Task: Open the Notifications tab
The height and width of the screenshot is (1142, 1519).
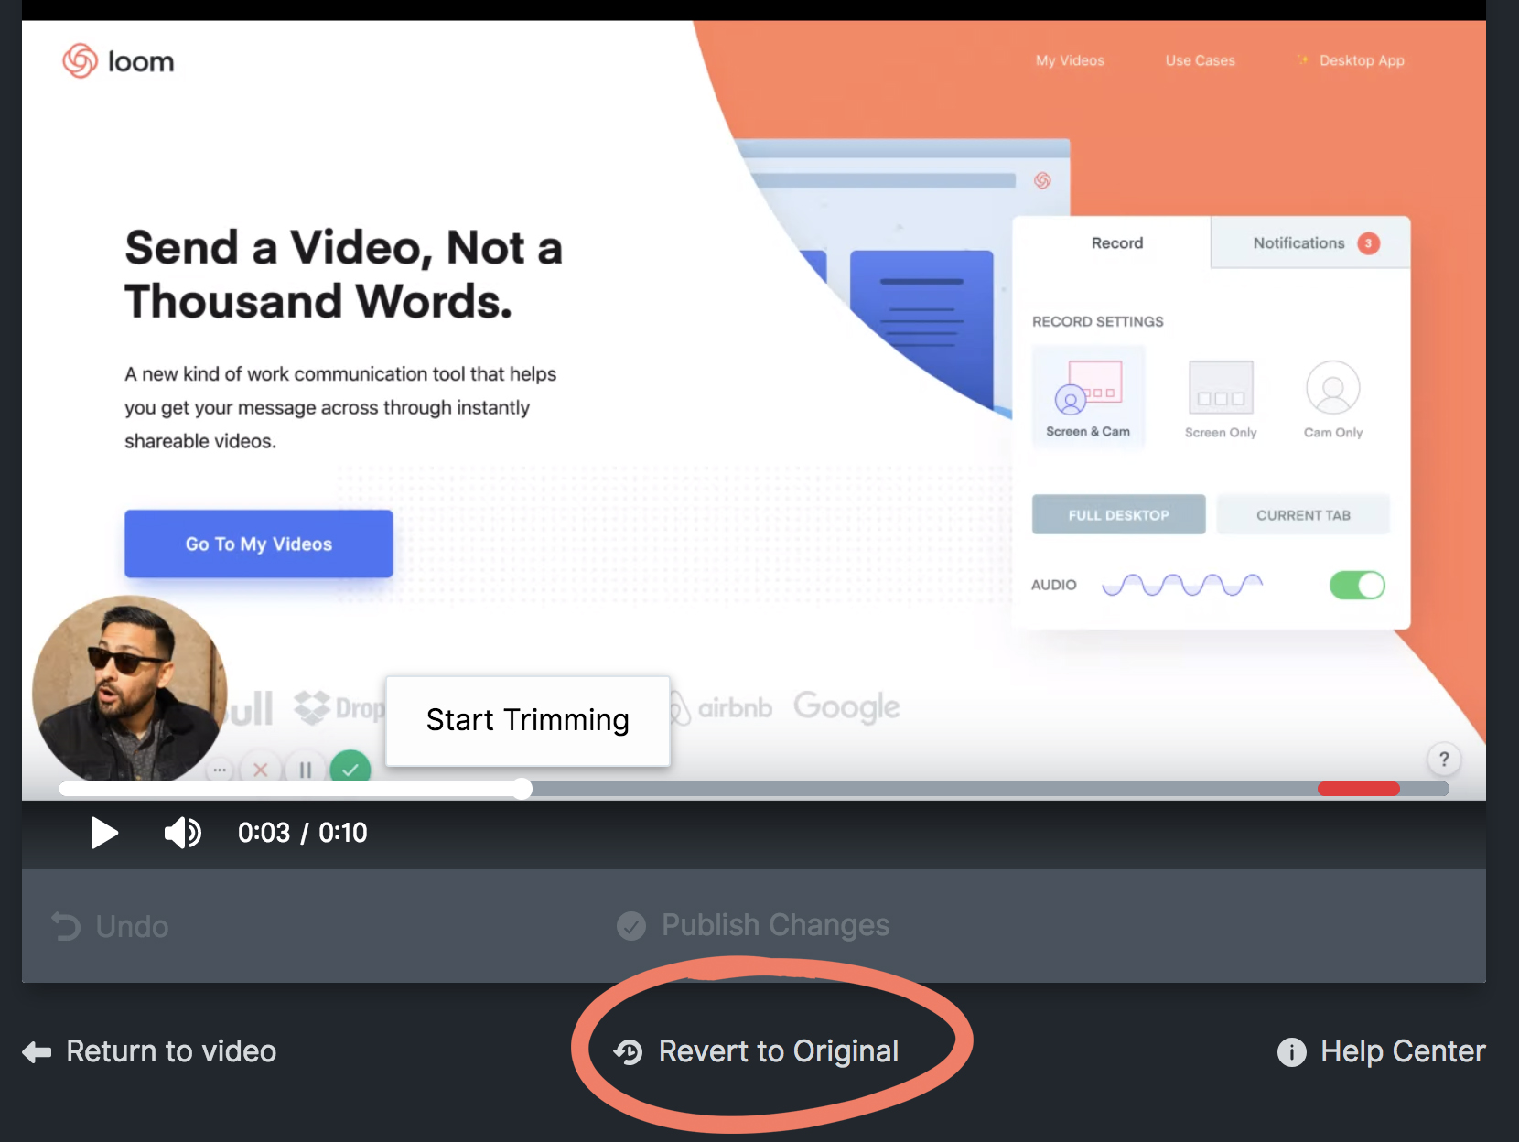Action: click(x=1310, y=242)
